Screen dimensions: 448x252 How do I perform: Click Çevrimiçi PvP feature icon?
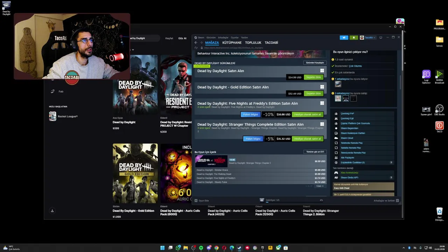pos(336,113)
